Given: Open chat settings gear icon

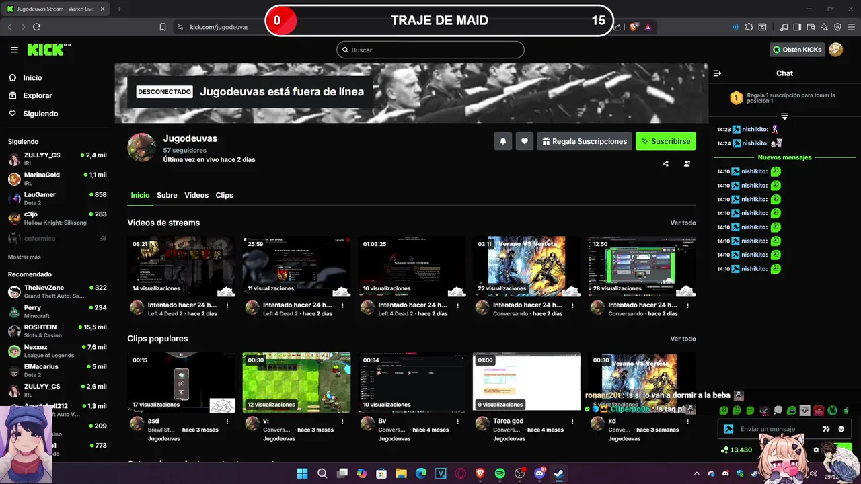Looking at the screenshot, I should [816, 450].
